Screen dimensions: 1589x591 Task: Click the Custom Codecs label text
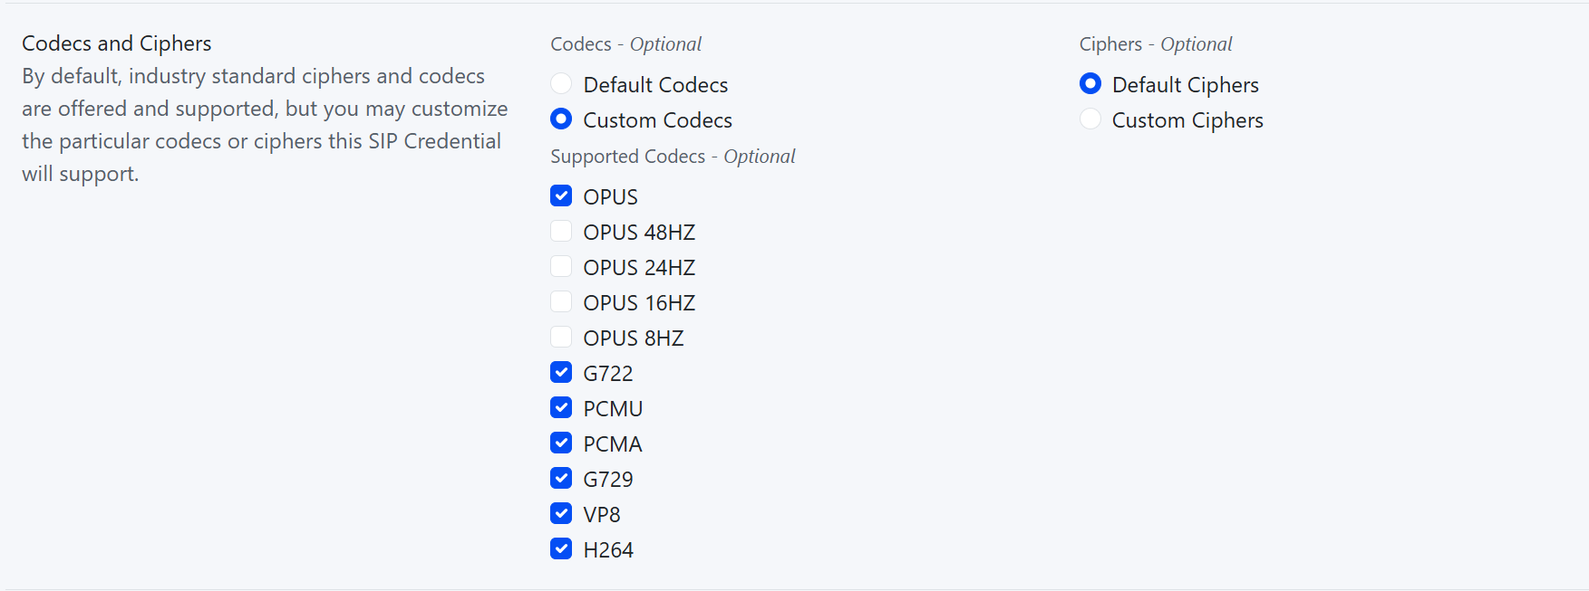[657, 120]
